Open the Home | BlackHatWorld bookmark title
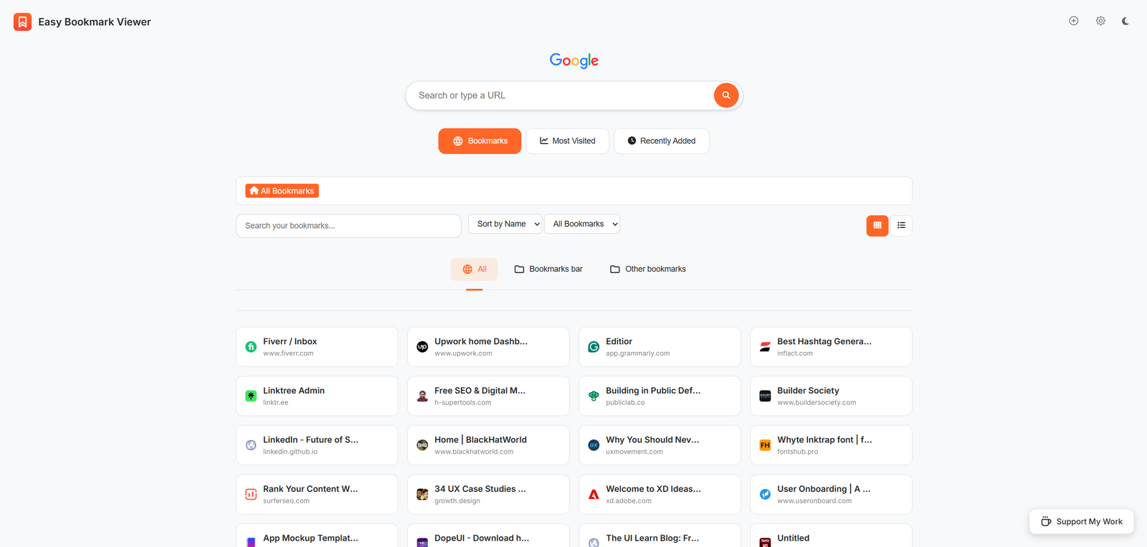The height and width of the screenshot is (547, 1147). click(x=480, y=439)
